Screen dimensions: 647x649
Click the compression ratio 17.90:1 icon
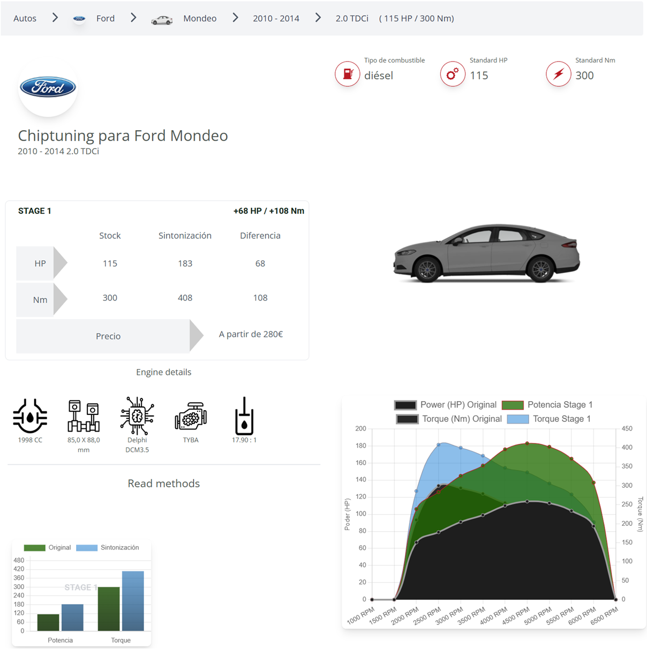pos(244,416)
